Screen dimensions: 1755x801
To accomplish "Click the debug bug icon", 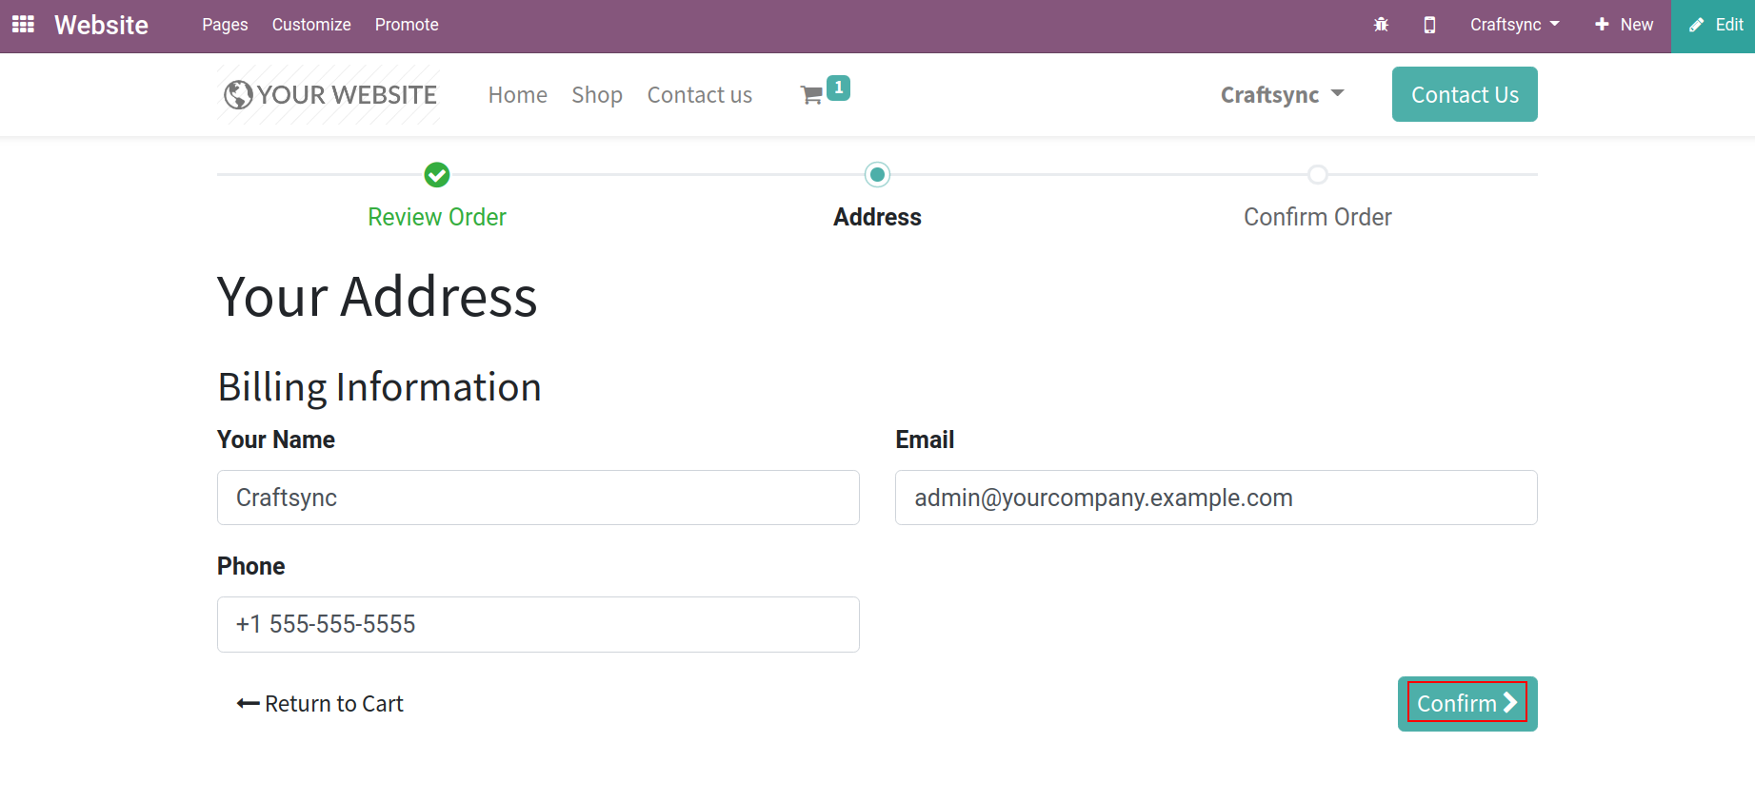I will [x=1381, y=25].
